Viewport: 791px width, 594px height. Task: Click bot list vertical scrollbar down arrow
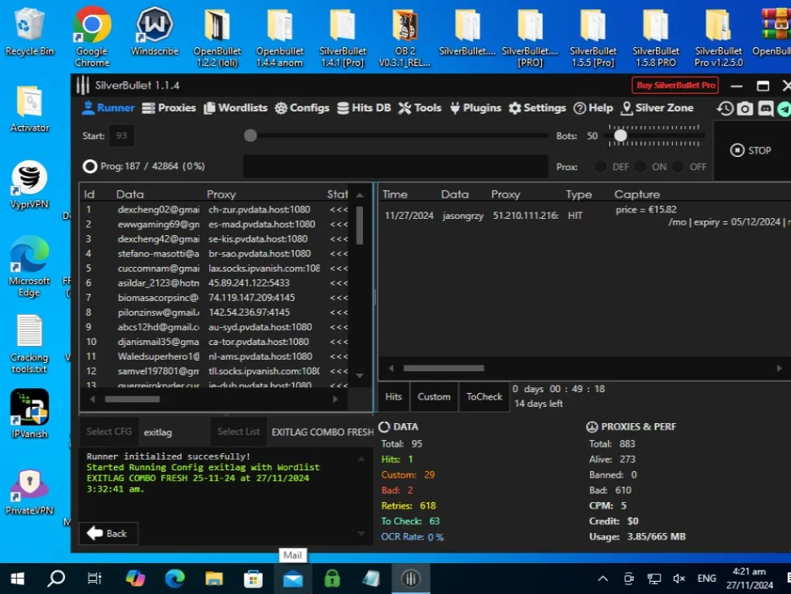tap(360, 376)
